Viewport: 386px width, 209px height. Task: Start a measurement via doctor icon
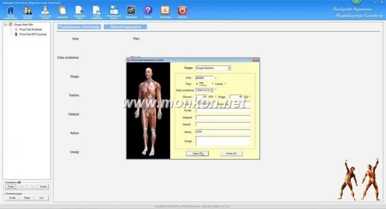point(45,10)
